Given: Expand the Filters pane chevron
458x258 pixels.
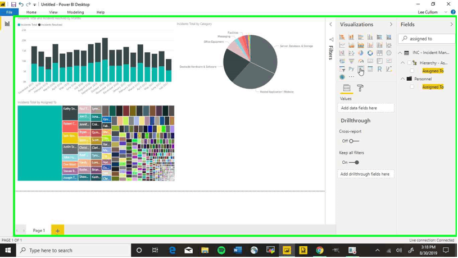Looking at the screenshot, I should pos(330,25).
